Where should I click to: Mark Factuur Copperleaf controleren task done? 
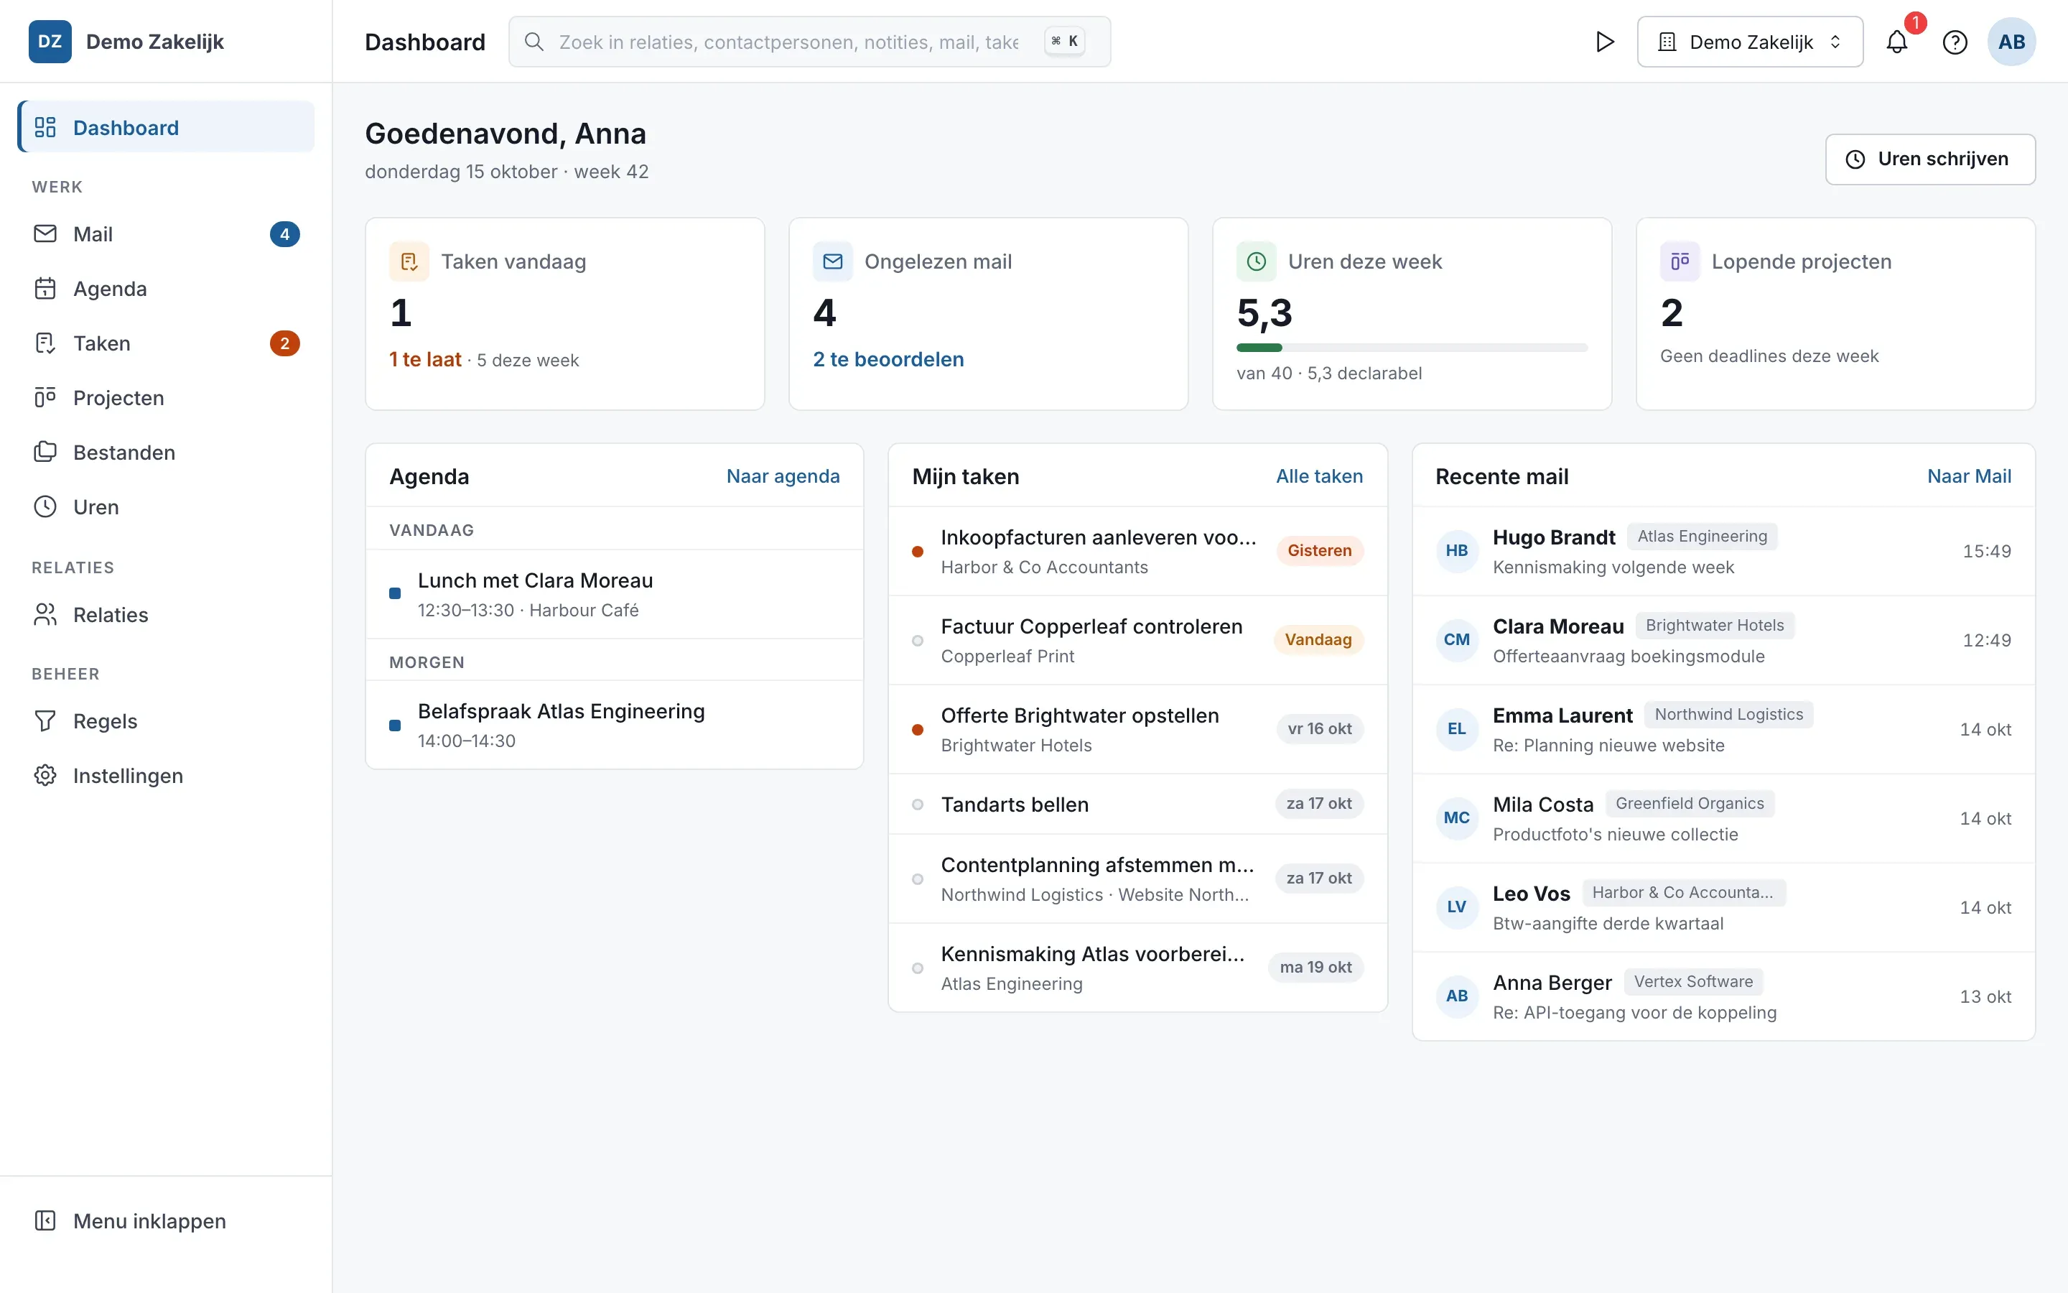(x=917, y=641)
